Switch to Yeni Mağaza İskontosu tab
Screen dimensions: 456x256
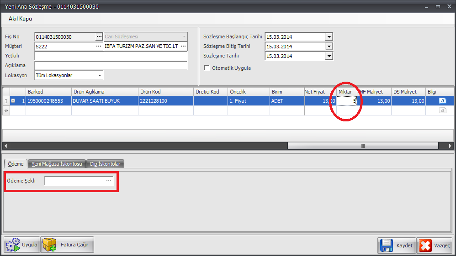pos(57,164)
